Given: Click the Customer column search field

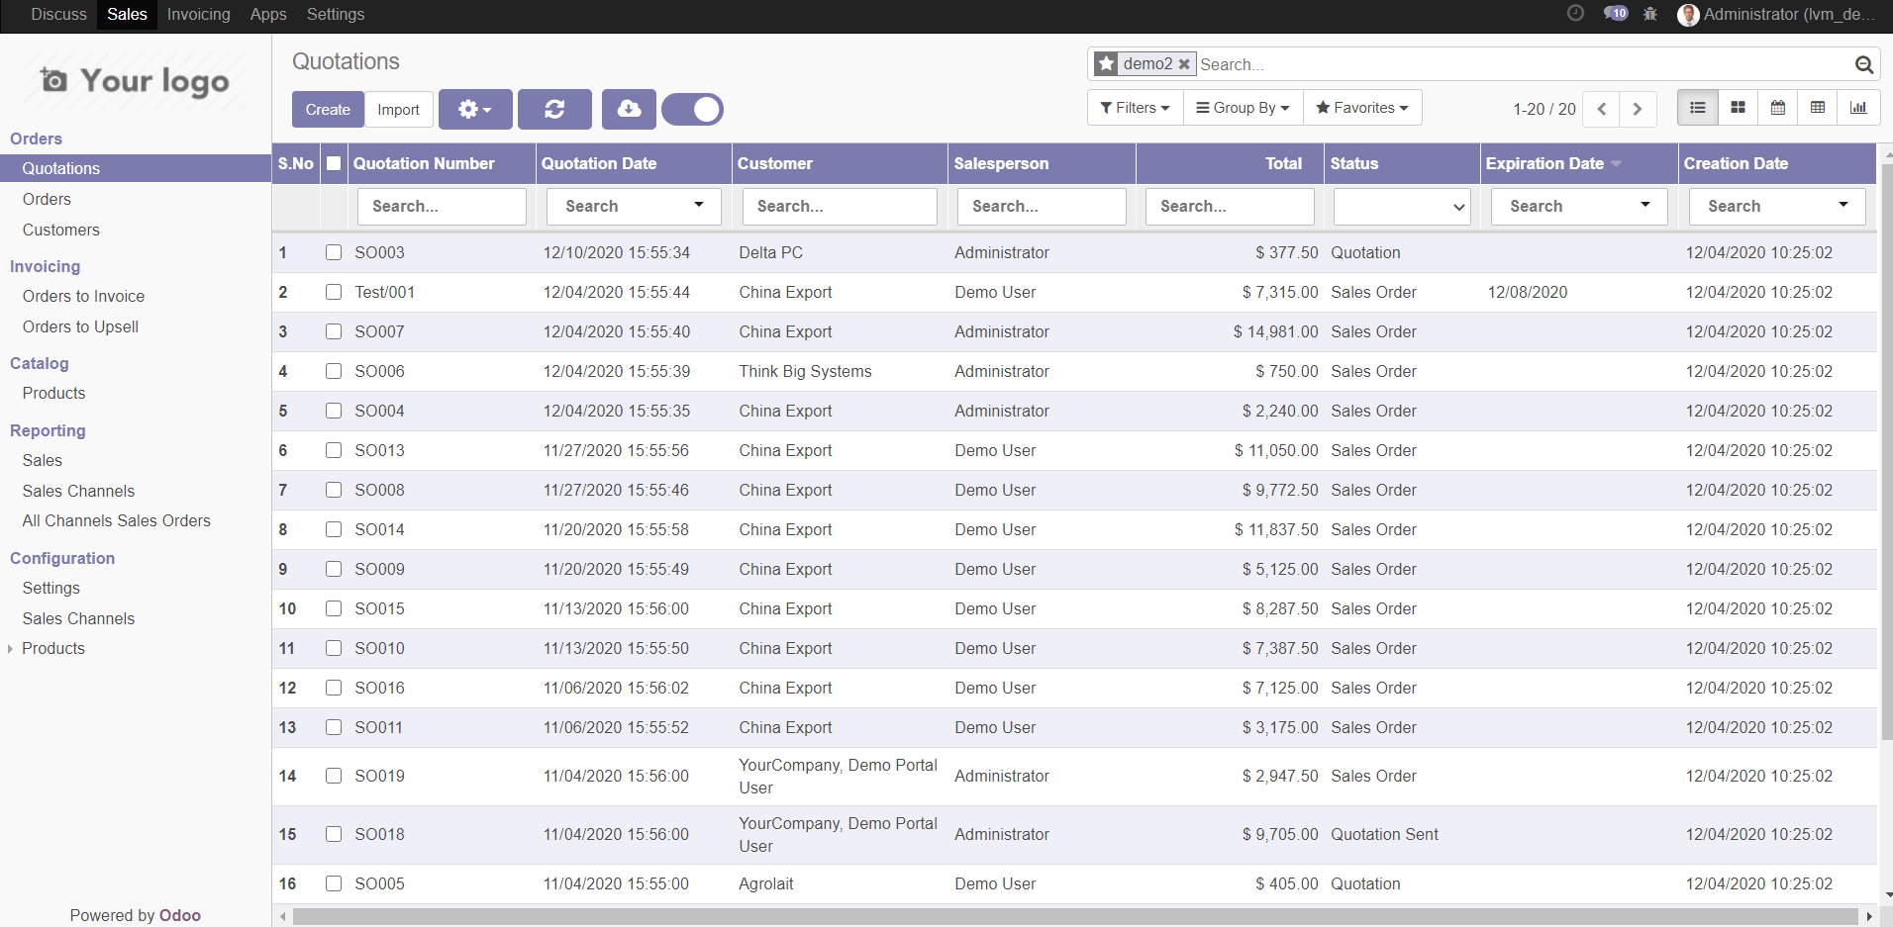Looking at the screenshot, I should pyautogui.click(x=839, y=207).
